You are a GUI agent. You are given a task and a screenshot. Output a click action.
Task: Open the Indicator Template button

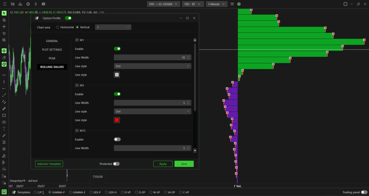point(49,164)
